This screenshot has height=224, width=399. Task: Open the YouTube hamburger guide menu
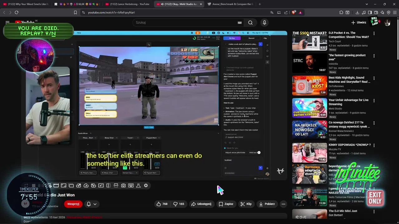click(x=7, y=22)
